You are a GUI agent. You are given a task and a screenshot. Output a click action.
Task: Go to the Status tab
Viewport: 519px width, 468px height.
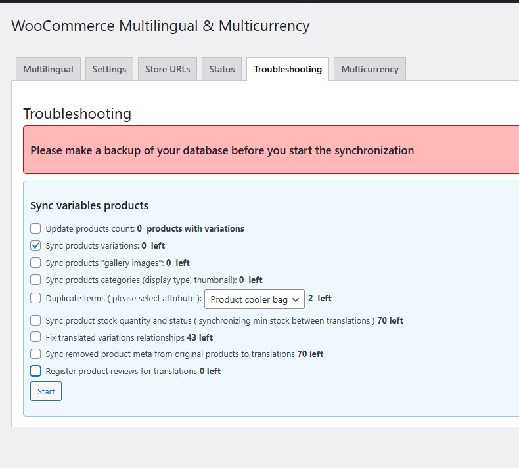tap(222, 69)
